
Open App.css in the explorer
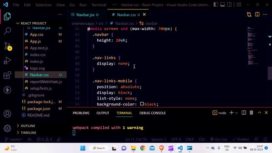click(x=37, y=34)
